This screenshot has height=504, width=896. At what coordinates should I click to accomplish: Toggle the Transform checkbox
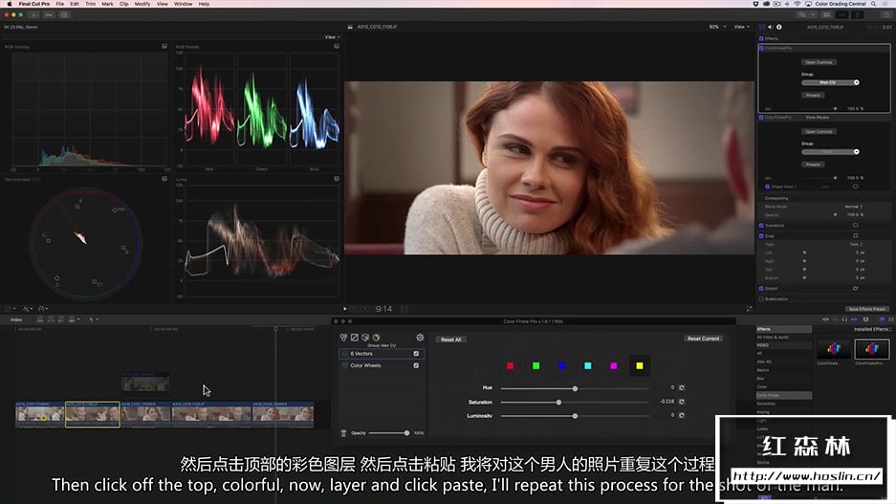tap(761, 226)
